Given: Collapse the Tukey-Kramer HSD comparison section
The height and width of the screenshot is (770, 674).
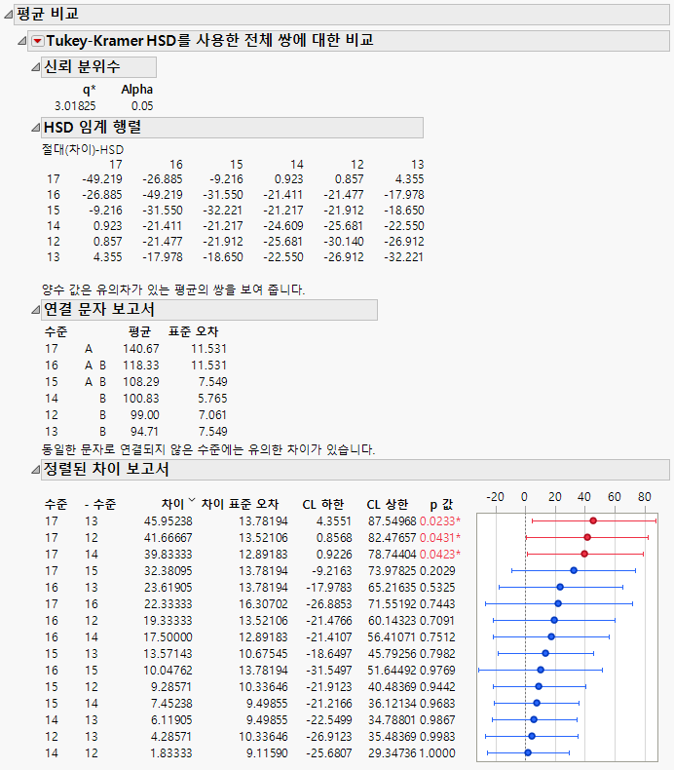Looking at the screenshot, I should click(23, 41).
